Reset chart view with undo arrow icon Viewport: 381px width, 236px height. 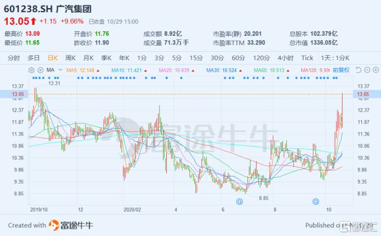pos(358,70)
